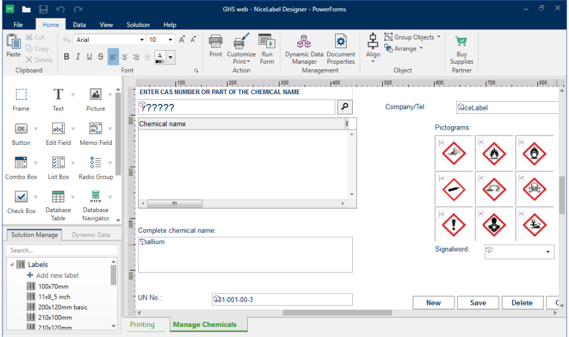The image size is (569, 337).
Task: Select the Button object tool
Action: pyautogui.click(x=21, y=134)
